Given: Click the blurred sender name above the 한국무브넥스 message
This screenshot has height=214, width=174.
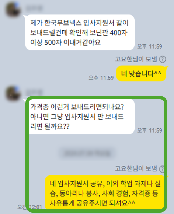Looking at the screenshot, I should (34, 9).
